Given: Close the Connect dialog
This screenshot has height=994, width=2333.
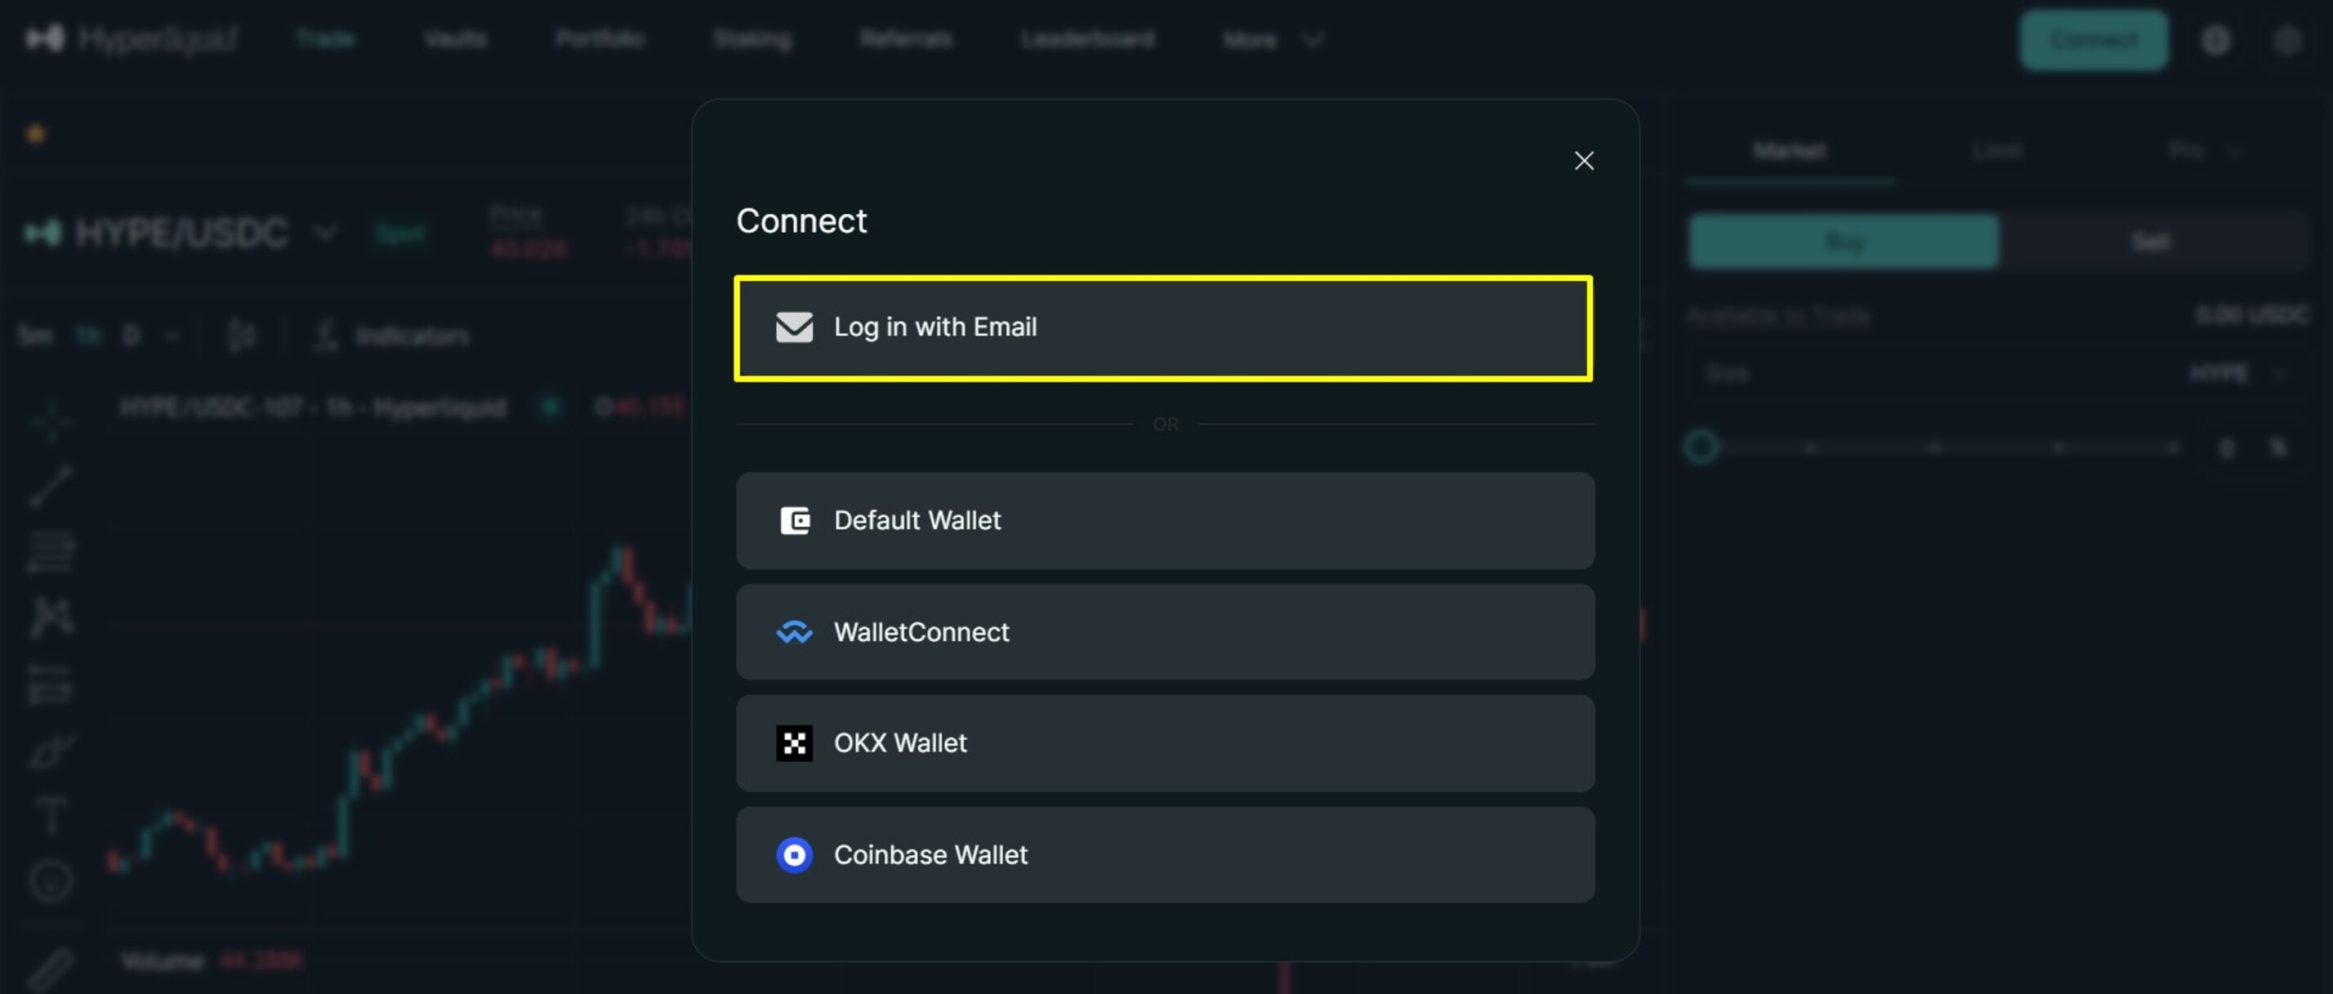Looking at the screenshot, I should (x=1583, y=160).
